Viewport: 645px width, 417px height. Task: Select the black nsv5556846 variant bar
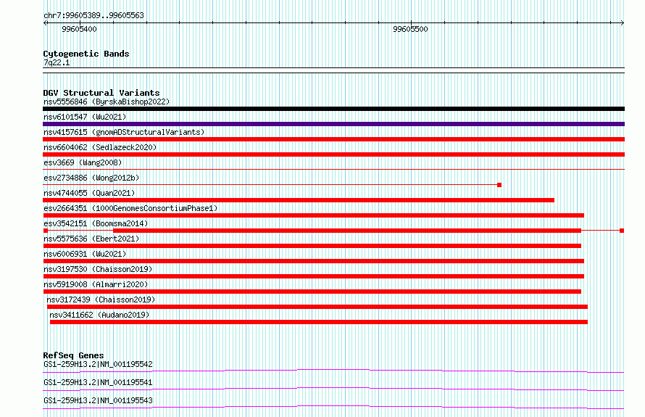pos(333,109)
